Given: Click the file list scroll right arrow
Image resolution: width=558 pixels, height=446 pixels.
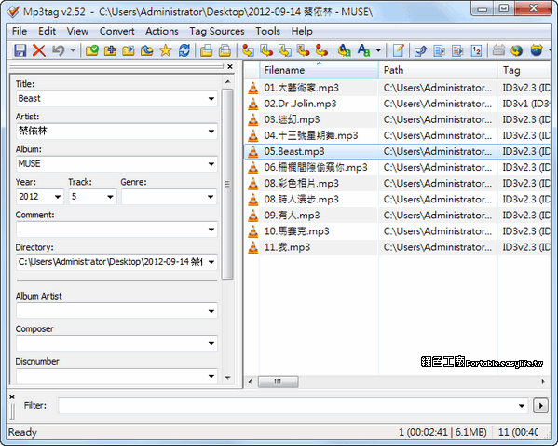Looking at the screenshot, I should (543, 382).
